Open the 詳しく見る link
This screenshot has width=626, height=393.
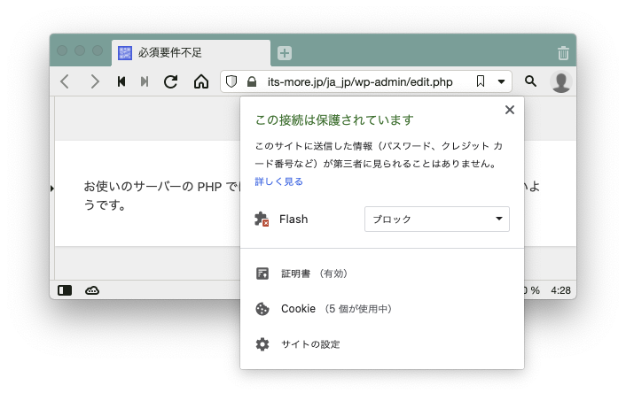tap(278, 181)
